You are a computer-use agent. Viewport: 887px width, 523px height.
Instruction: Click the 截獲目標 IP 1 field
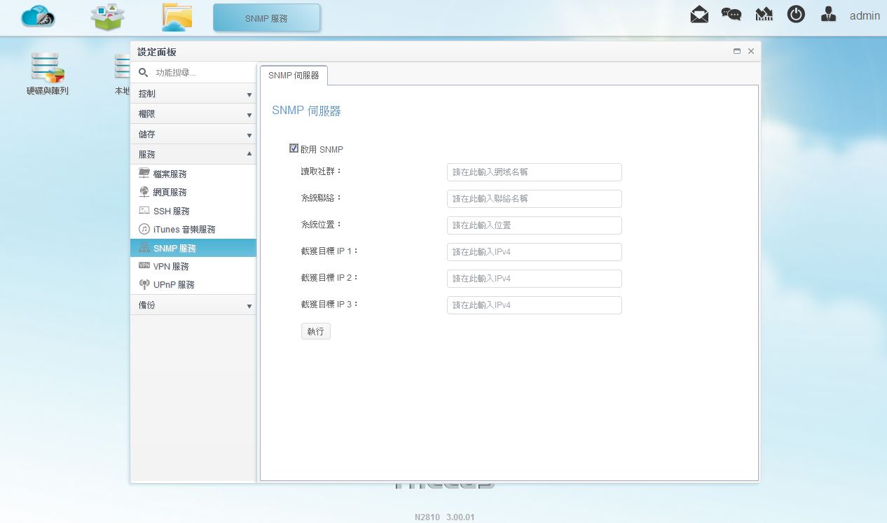[535, 252]
